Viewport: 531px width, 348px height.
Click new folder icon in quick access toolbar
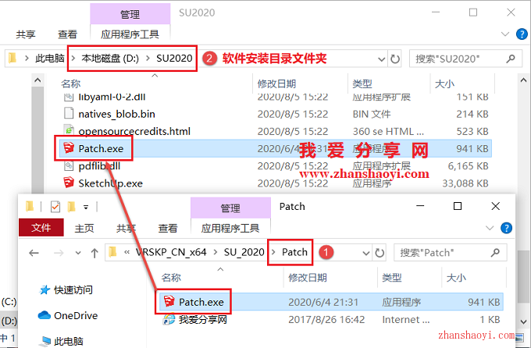[x=72, y=207]
